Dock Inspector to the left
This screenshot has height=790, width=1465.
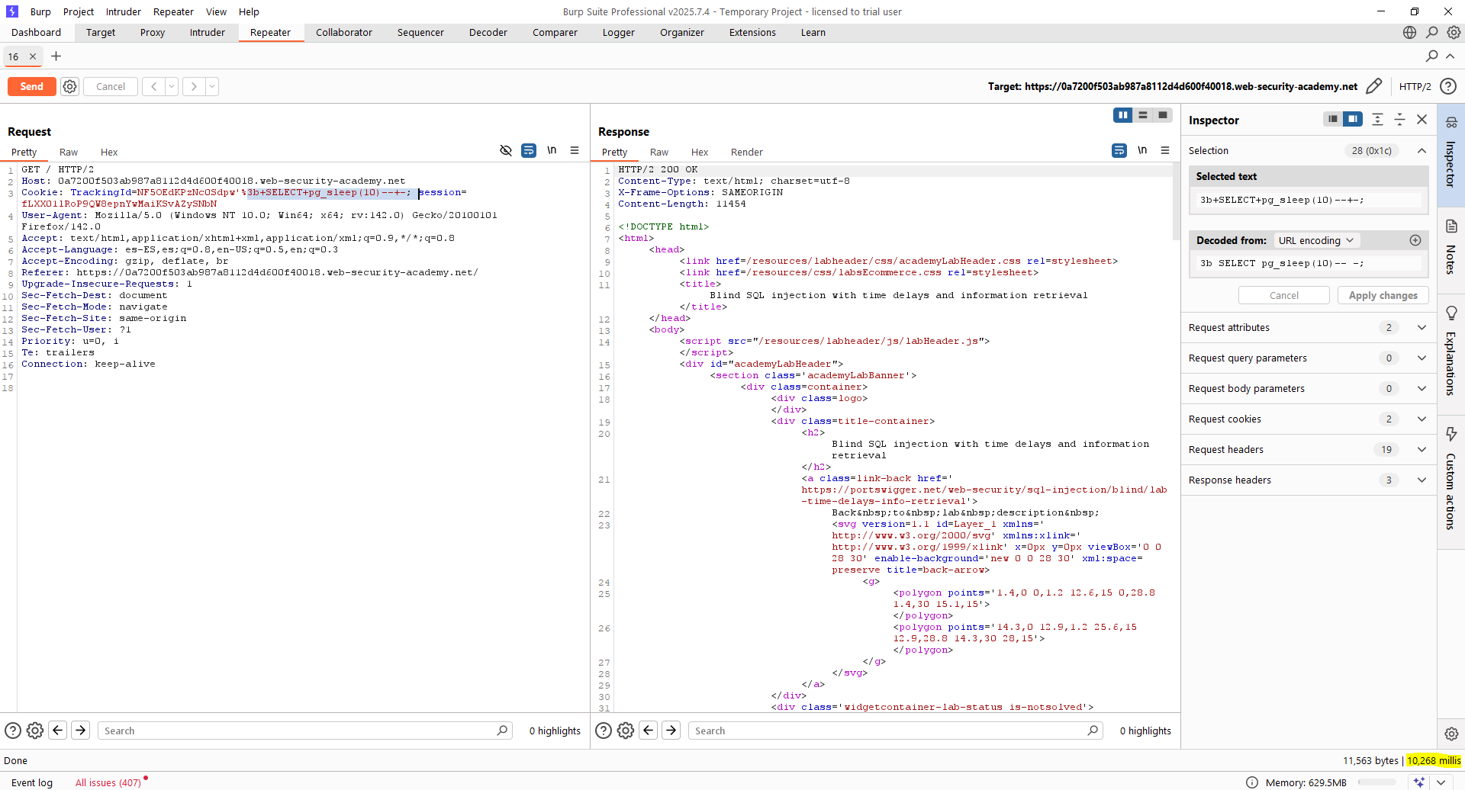click(1333, 119)
